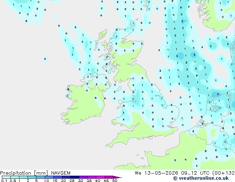235x182 pixels.
Task: Click the 25 to 30 mm legend swatch
Action: 75,177
